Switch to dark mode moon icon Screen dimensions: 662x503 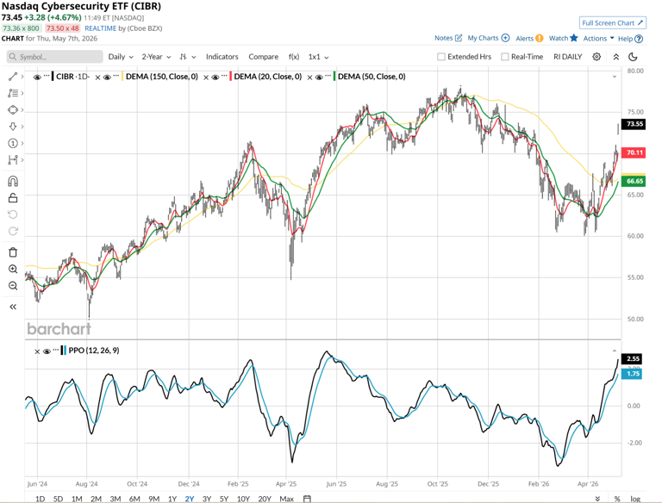coord(633,57)
